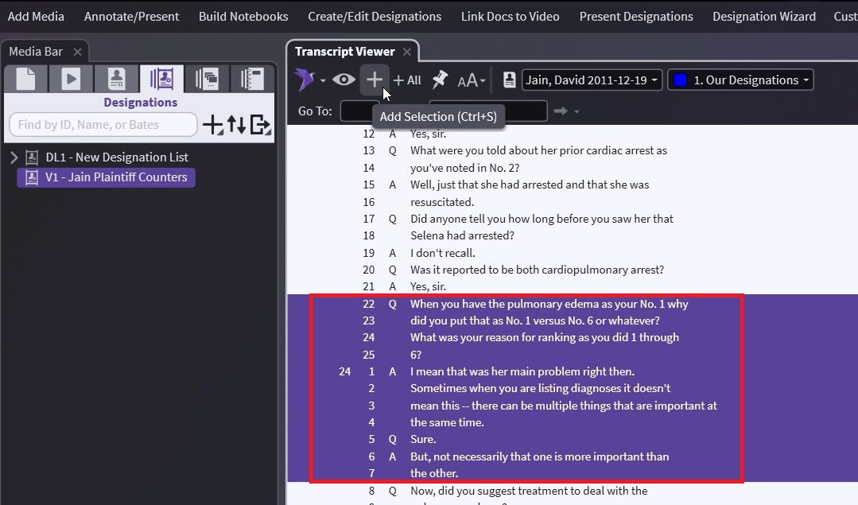Open the Create/Edit Designations menu
Screen dimensions: 858x505
coord(375,16)
